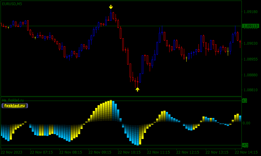Click the 22 Nov 12:15 time label

point(188,152)
